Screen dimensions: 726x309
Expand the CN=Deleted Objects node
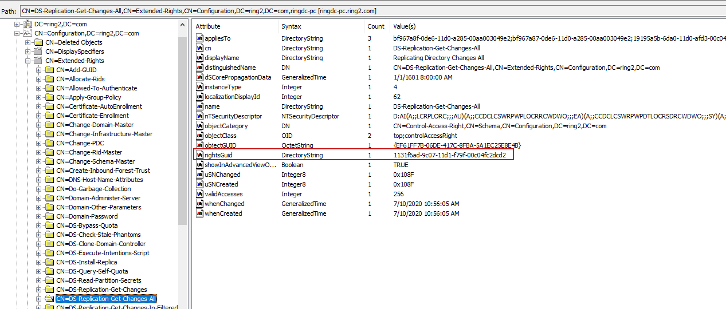click(28, 42)
